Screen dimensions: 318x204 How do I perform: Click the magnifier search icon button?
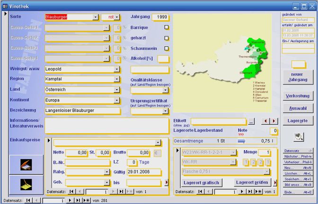pyautogui.click(x=299, y=137)
